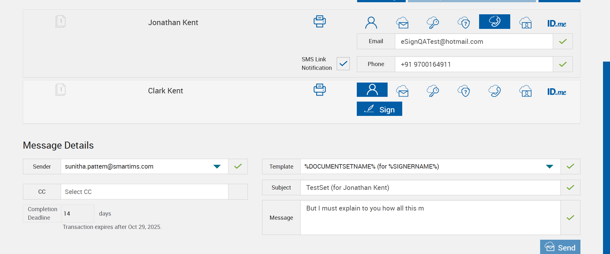610x254 pixels.
Task: Select in-person signer icon for Clark Kent
Action: (372, 90)
